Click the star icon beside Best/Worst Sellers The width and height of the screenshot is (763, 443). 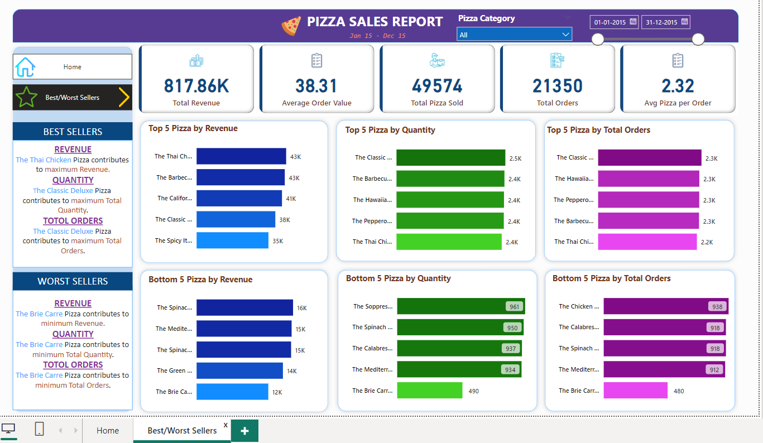coord(26,97)
